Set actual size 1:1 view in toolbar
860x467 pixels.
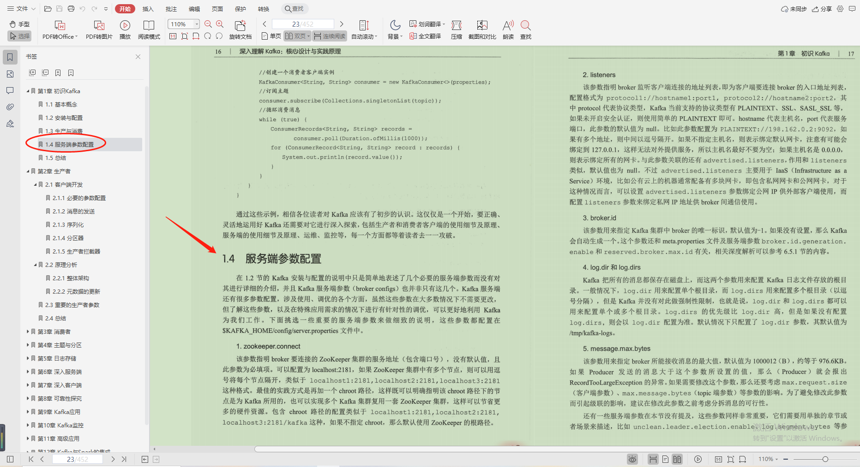coord(173,36)
